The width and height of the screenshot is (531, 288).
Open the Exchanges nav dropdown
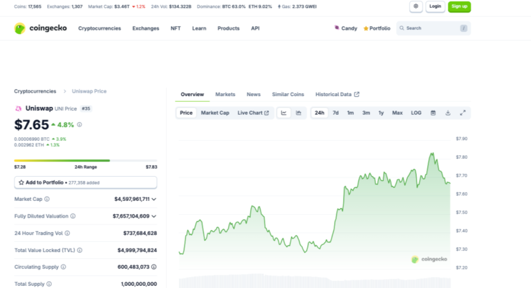(x=146, y=28)
